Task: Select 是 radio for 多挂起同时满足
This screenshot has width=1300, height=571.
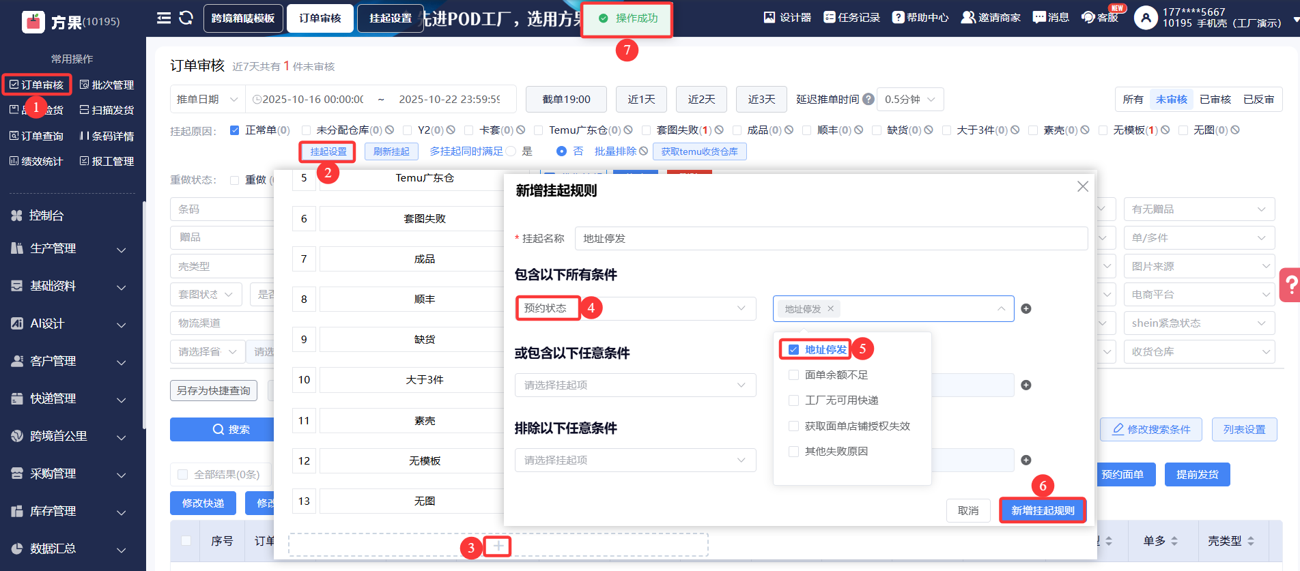Action: tap(511, 151)
